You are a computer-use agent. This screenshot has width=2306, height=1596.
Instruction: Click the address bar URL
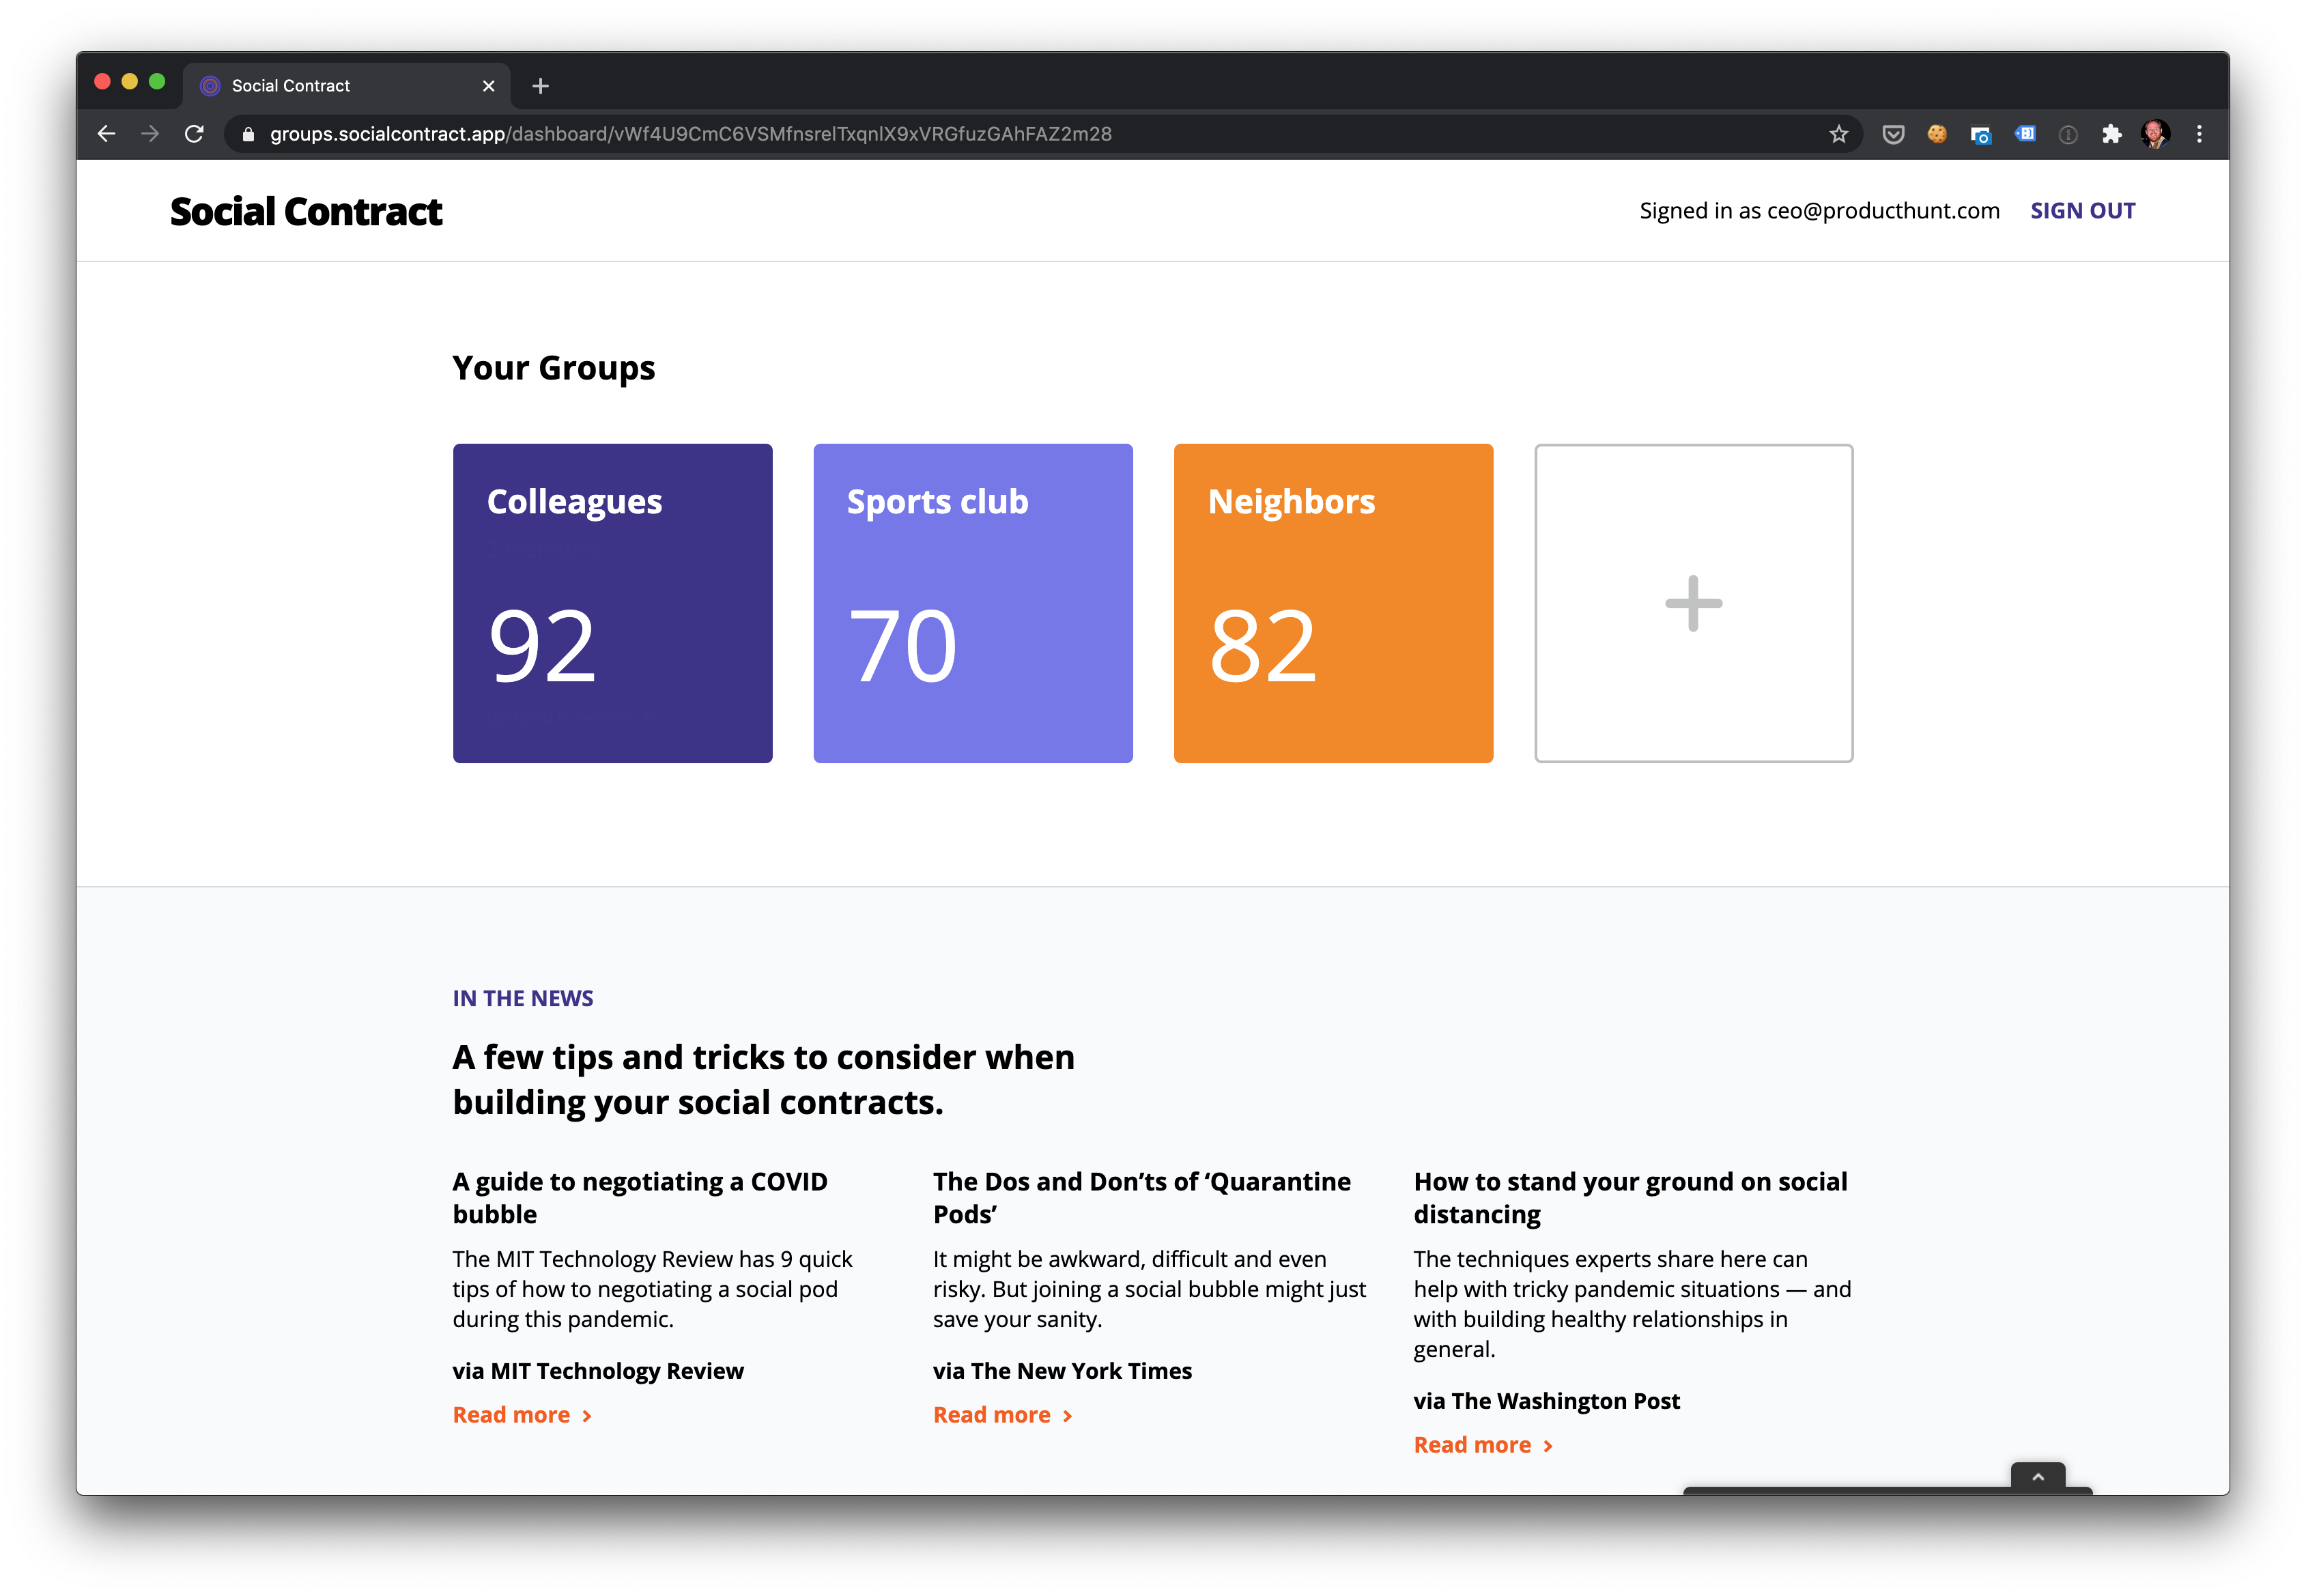point(690,134)
